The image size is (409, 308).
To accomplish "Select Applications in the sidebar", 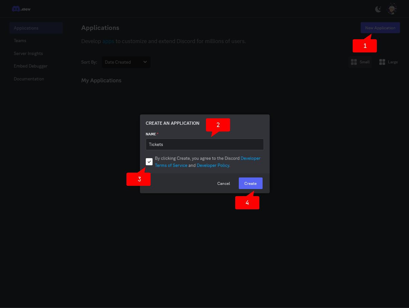I will click(x=26, y=28).
